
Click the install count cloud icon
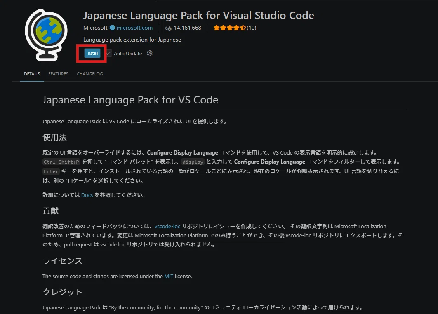[168, 28]
